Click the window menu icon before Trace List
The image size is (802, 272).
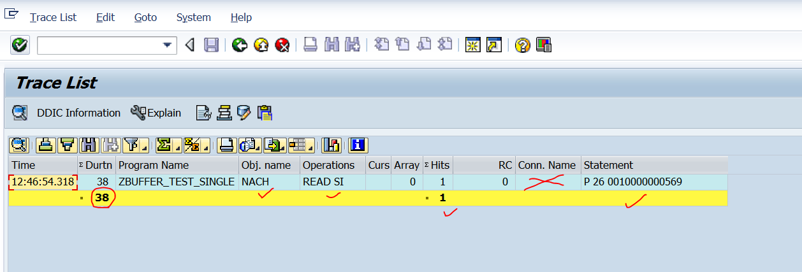11,14
